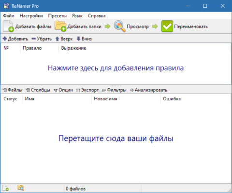
Task: Click the Убрать rule button text
Action: (44, 39)
